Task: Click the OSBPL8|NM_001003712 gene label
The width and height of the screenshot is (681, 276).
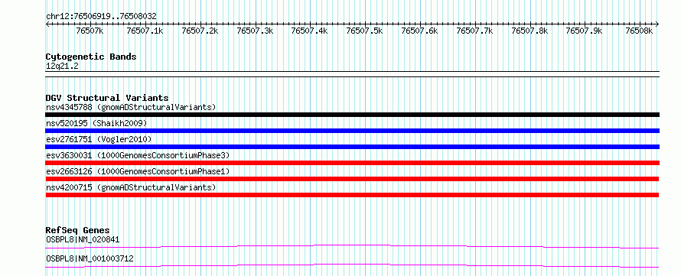Action: 90,258
